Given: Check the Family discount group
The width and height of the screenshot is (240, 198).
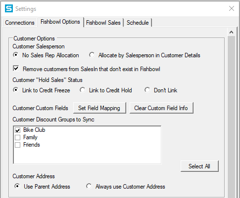Looking at the screenshot, I should pos(18,137).
